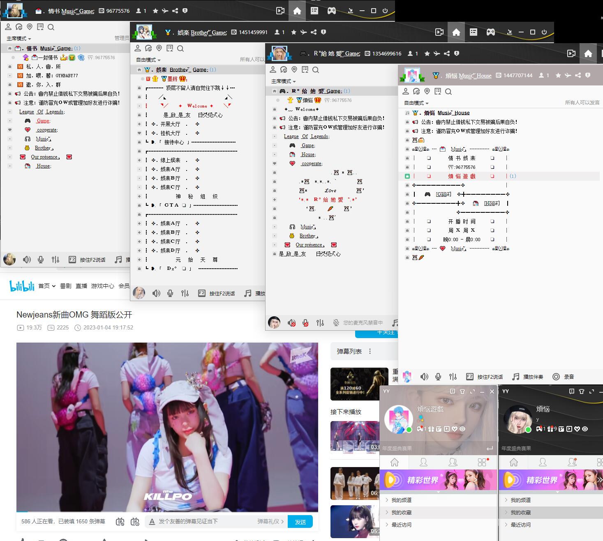Viewport: 603px width, 541px height.
Task: Share the 情书 Music Game channel
Action: 175,11
